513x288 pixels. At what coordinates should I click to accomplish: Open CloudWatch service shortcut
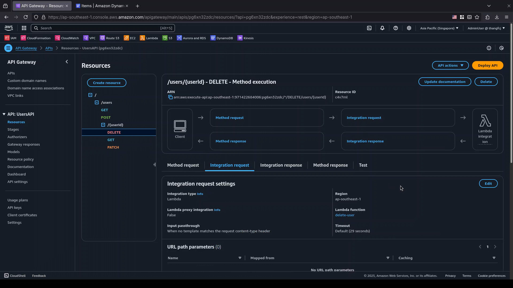(67, 38)
